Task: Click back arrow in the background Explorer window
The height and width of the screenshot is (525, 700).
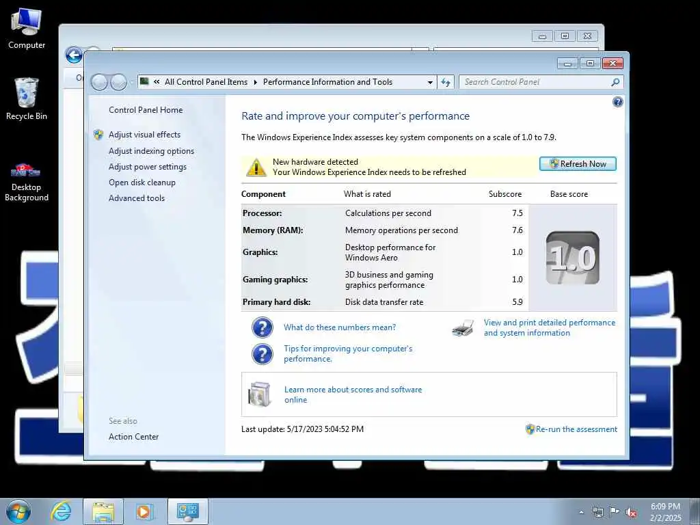Action: pyautogui.click(x=74, y=55)
